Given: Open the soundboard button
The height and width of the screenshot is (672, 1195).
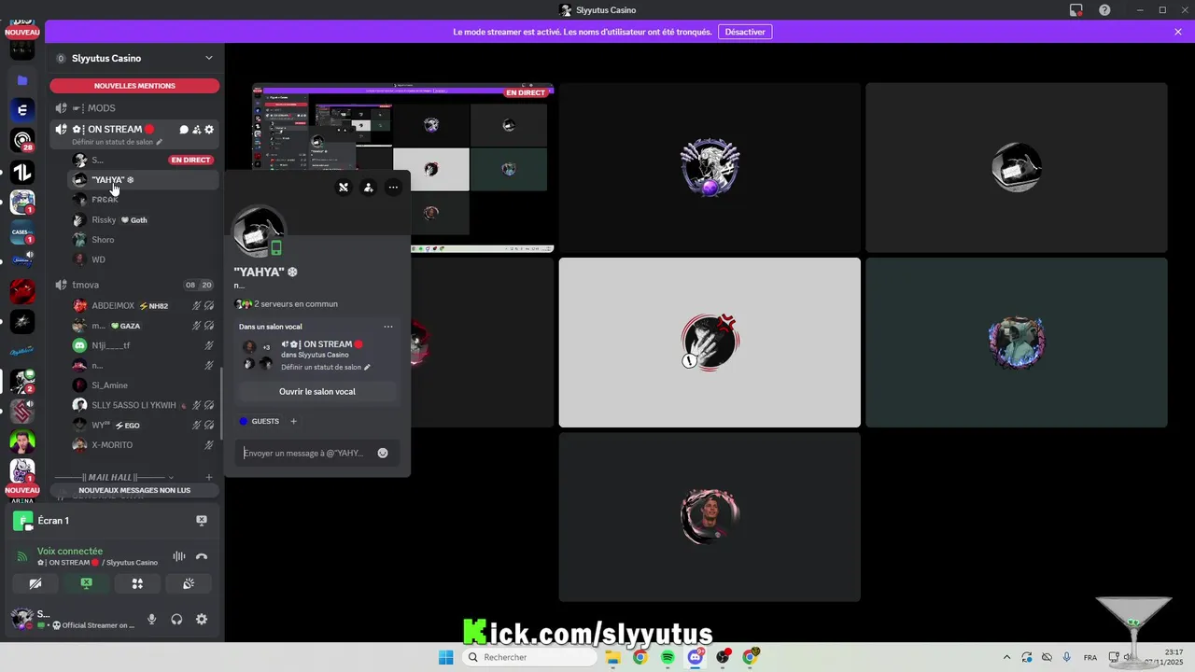Looking at the screenshot, I should (x=188, y=583).
